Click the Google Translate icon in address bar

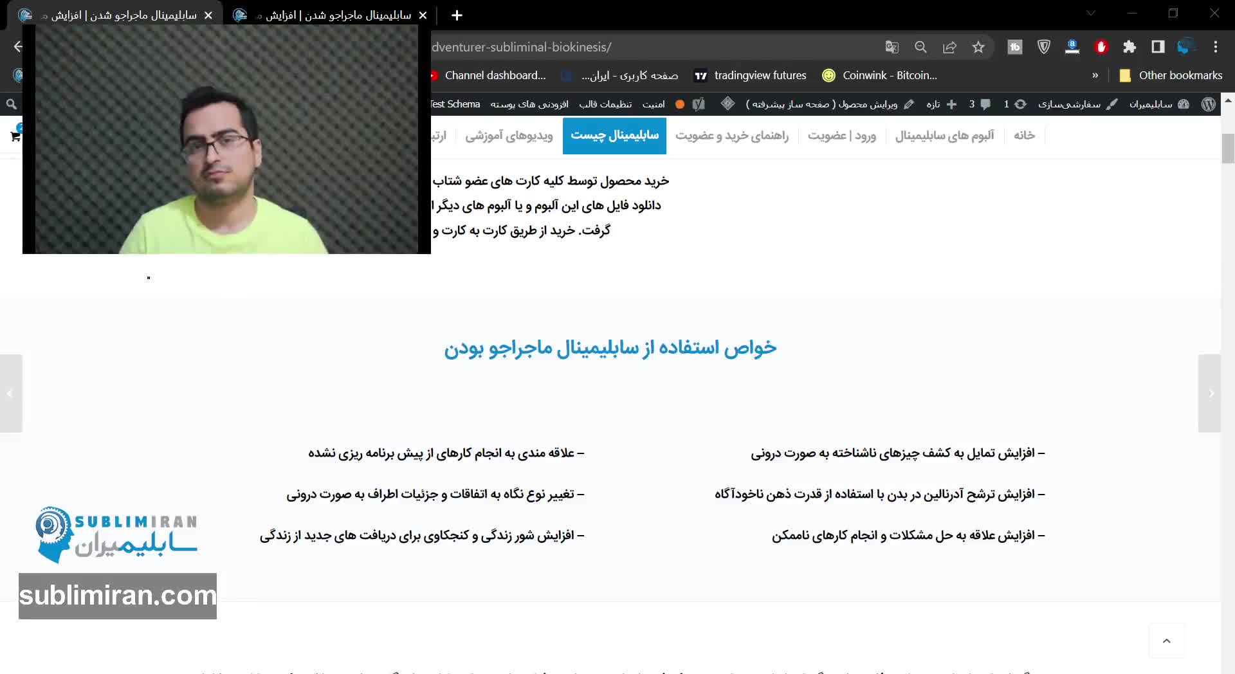[892, 47]
